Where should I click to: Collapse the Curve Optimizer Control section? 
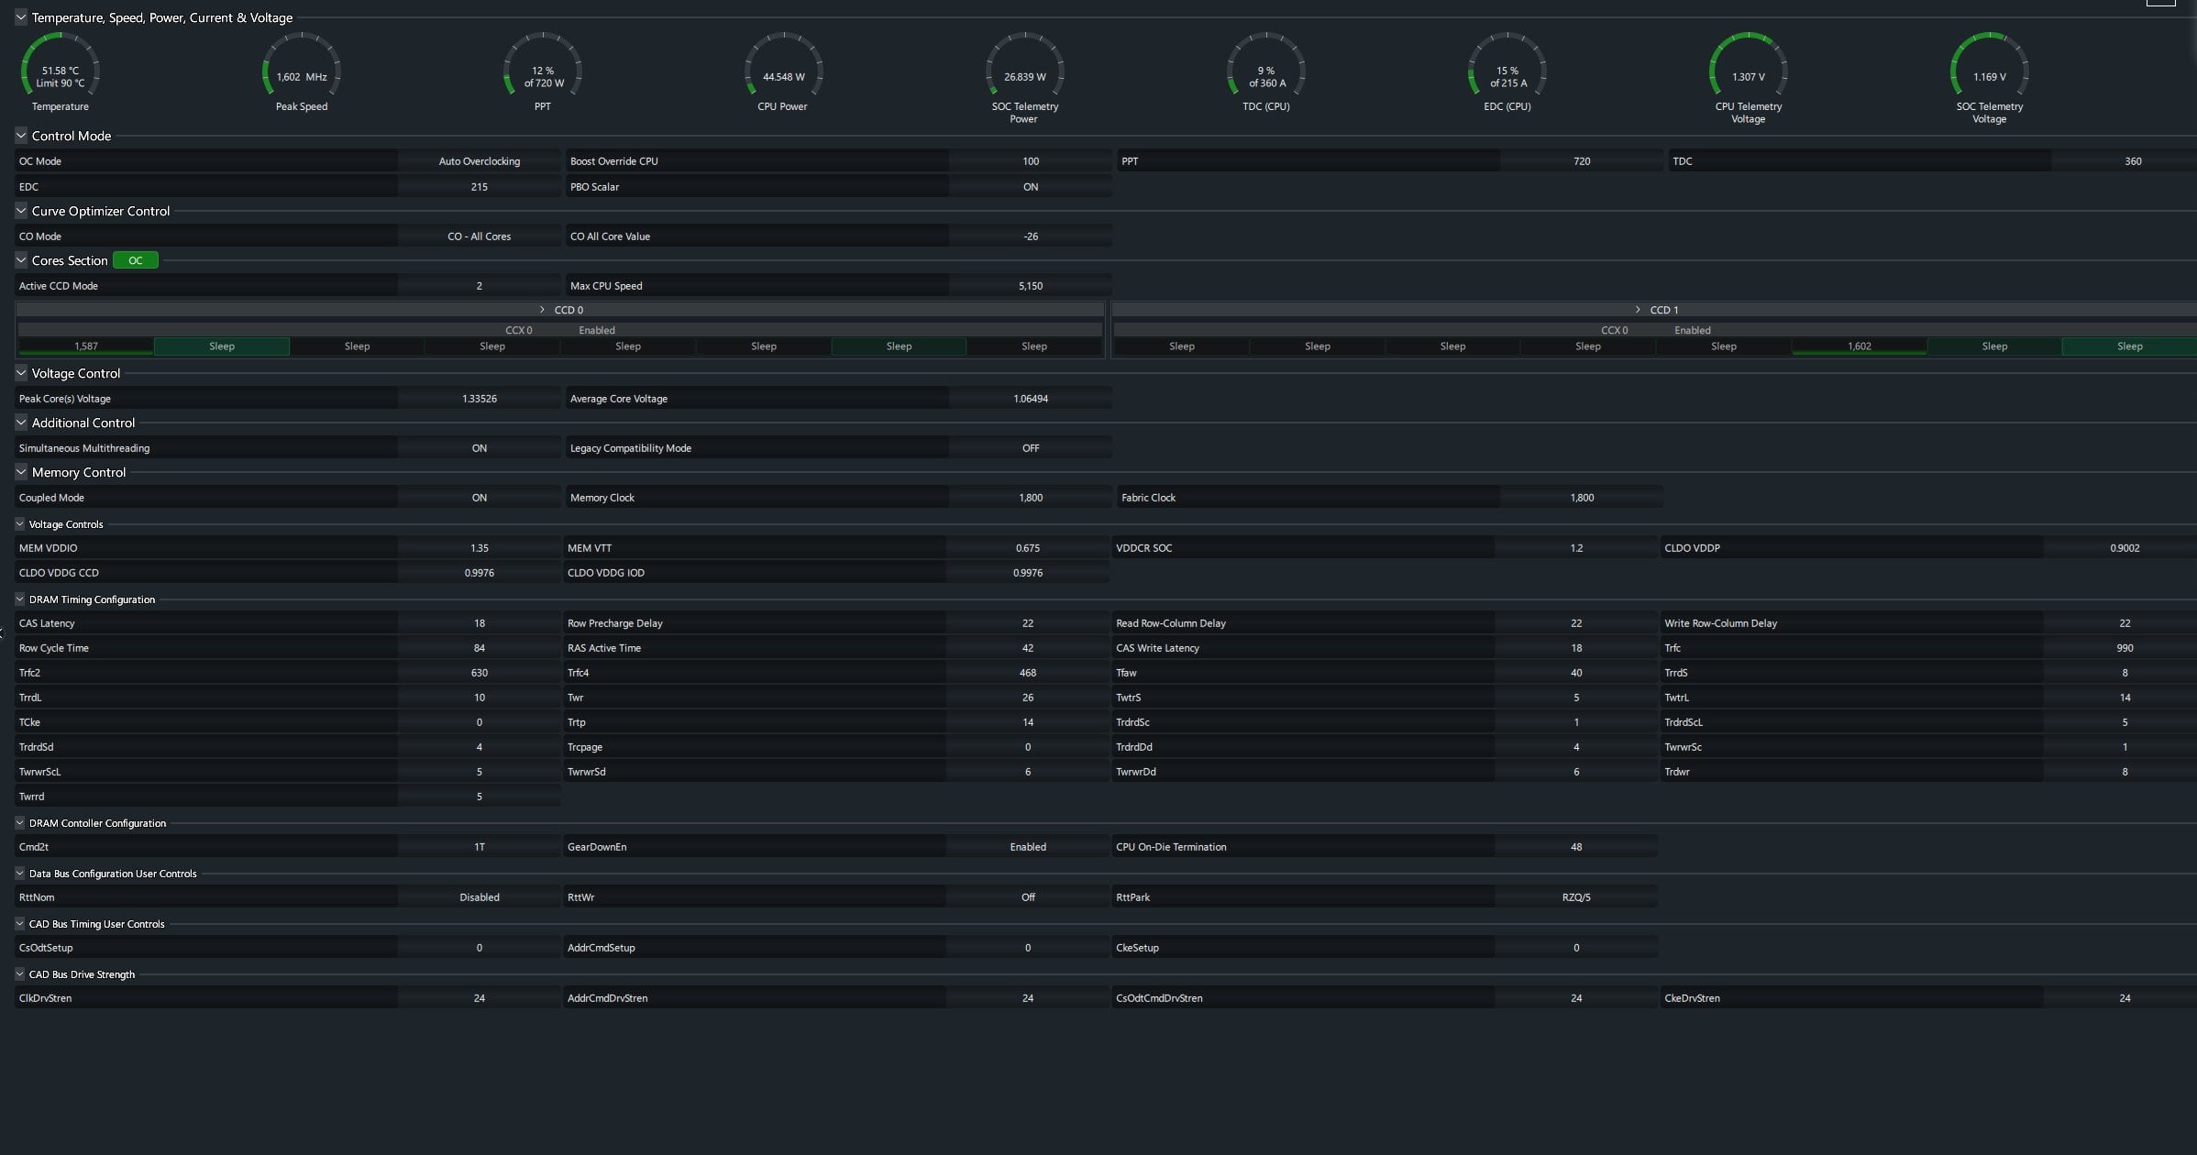coord(21,211)
